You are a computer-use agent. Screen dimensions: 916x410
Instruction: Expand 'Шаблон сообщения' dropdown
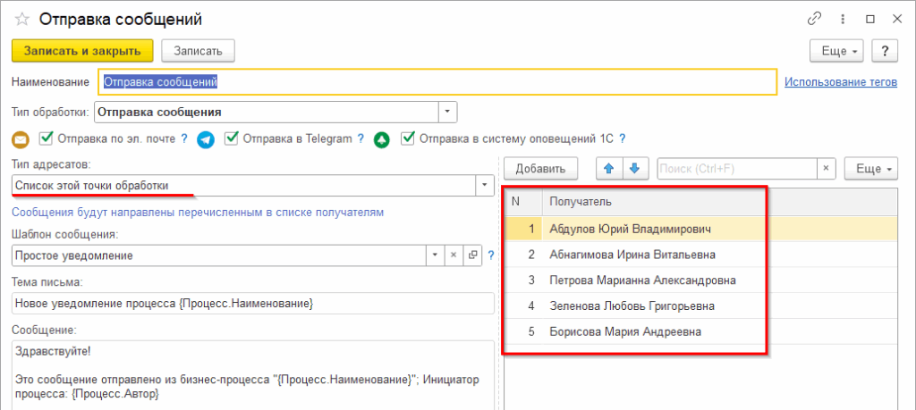click(x=435, y=255)
